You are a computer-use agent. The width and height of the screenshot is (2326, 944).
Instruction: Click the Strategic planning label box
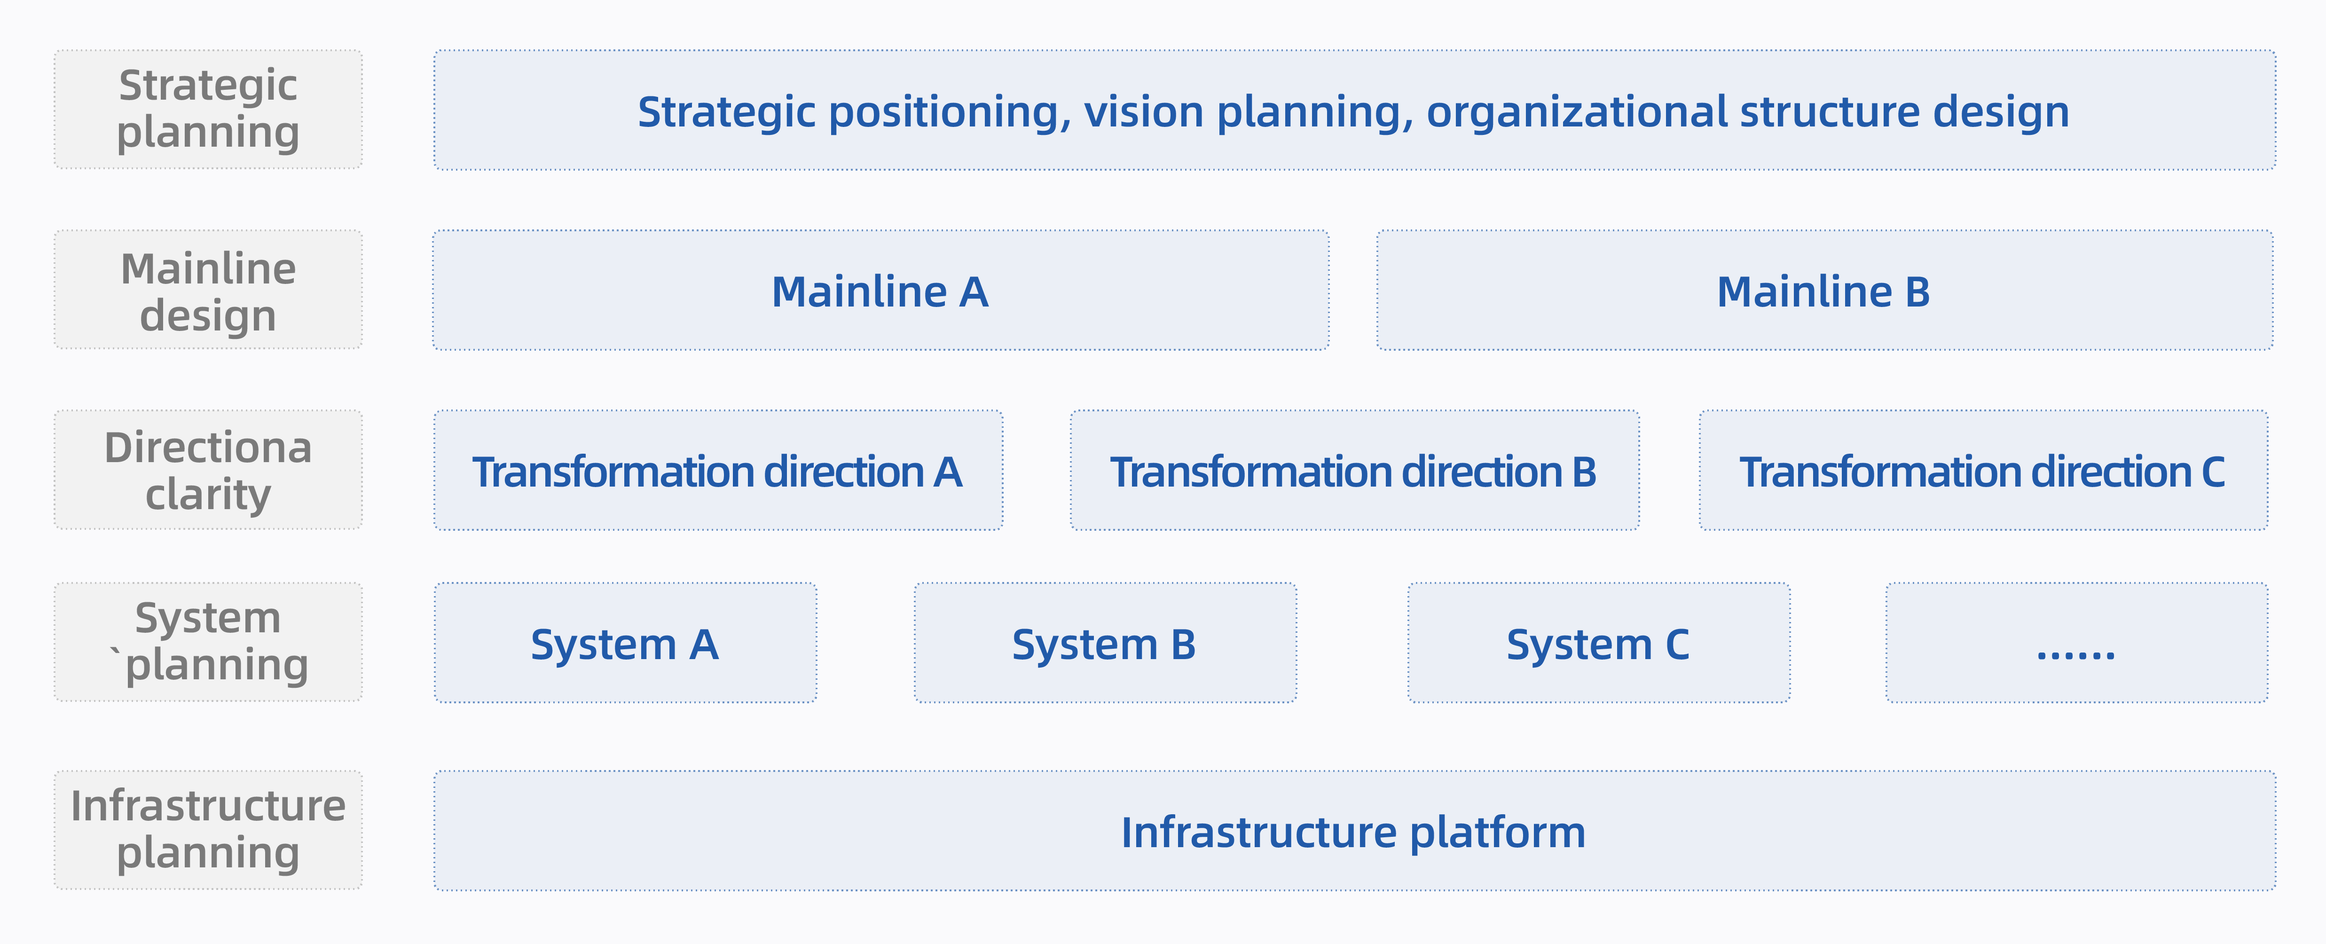point(208,110)
